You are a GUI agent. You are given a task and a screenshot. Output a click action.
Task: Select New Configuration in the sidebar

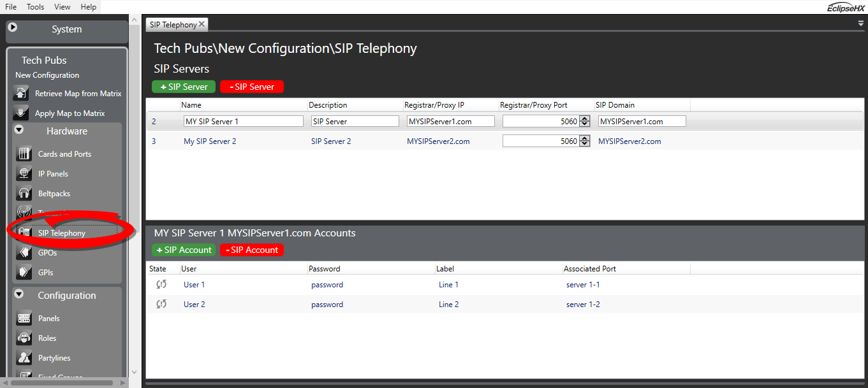(47, 75)
